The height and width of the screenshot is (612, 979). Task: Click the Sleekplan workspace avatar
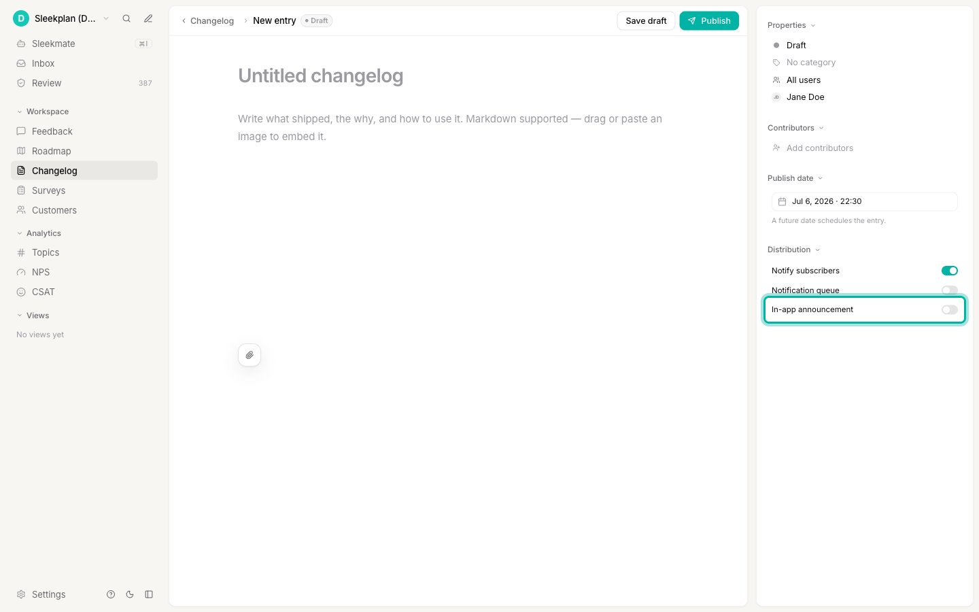21,18
